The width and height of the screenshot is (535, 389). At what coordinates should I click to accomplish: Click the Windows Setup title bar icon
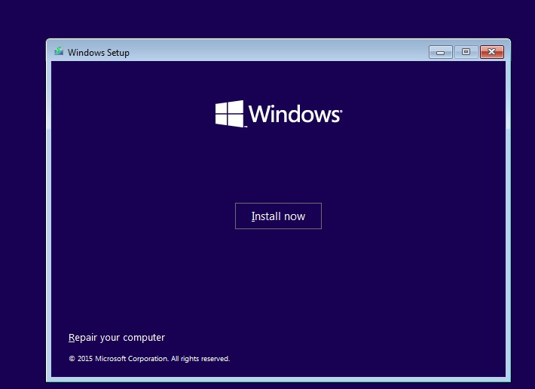point(59,51)
